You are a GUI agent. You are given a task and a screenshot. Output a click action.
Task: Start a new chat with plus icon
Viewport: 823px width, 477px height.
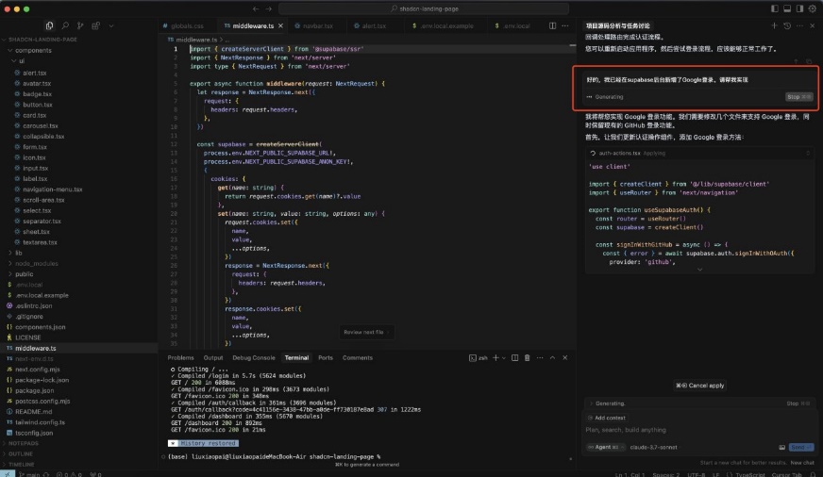point(775,25)
